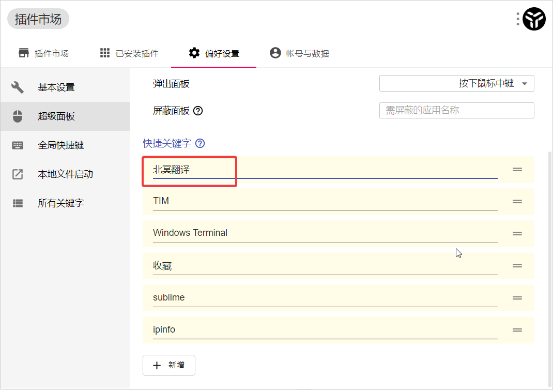Click the 需屏蔽的应用名称 input field
Screen dimensions: 553x390
(x=456, y=111)
